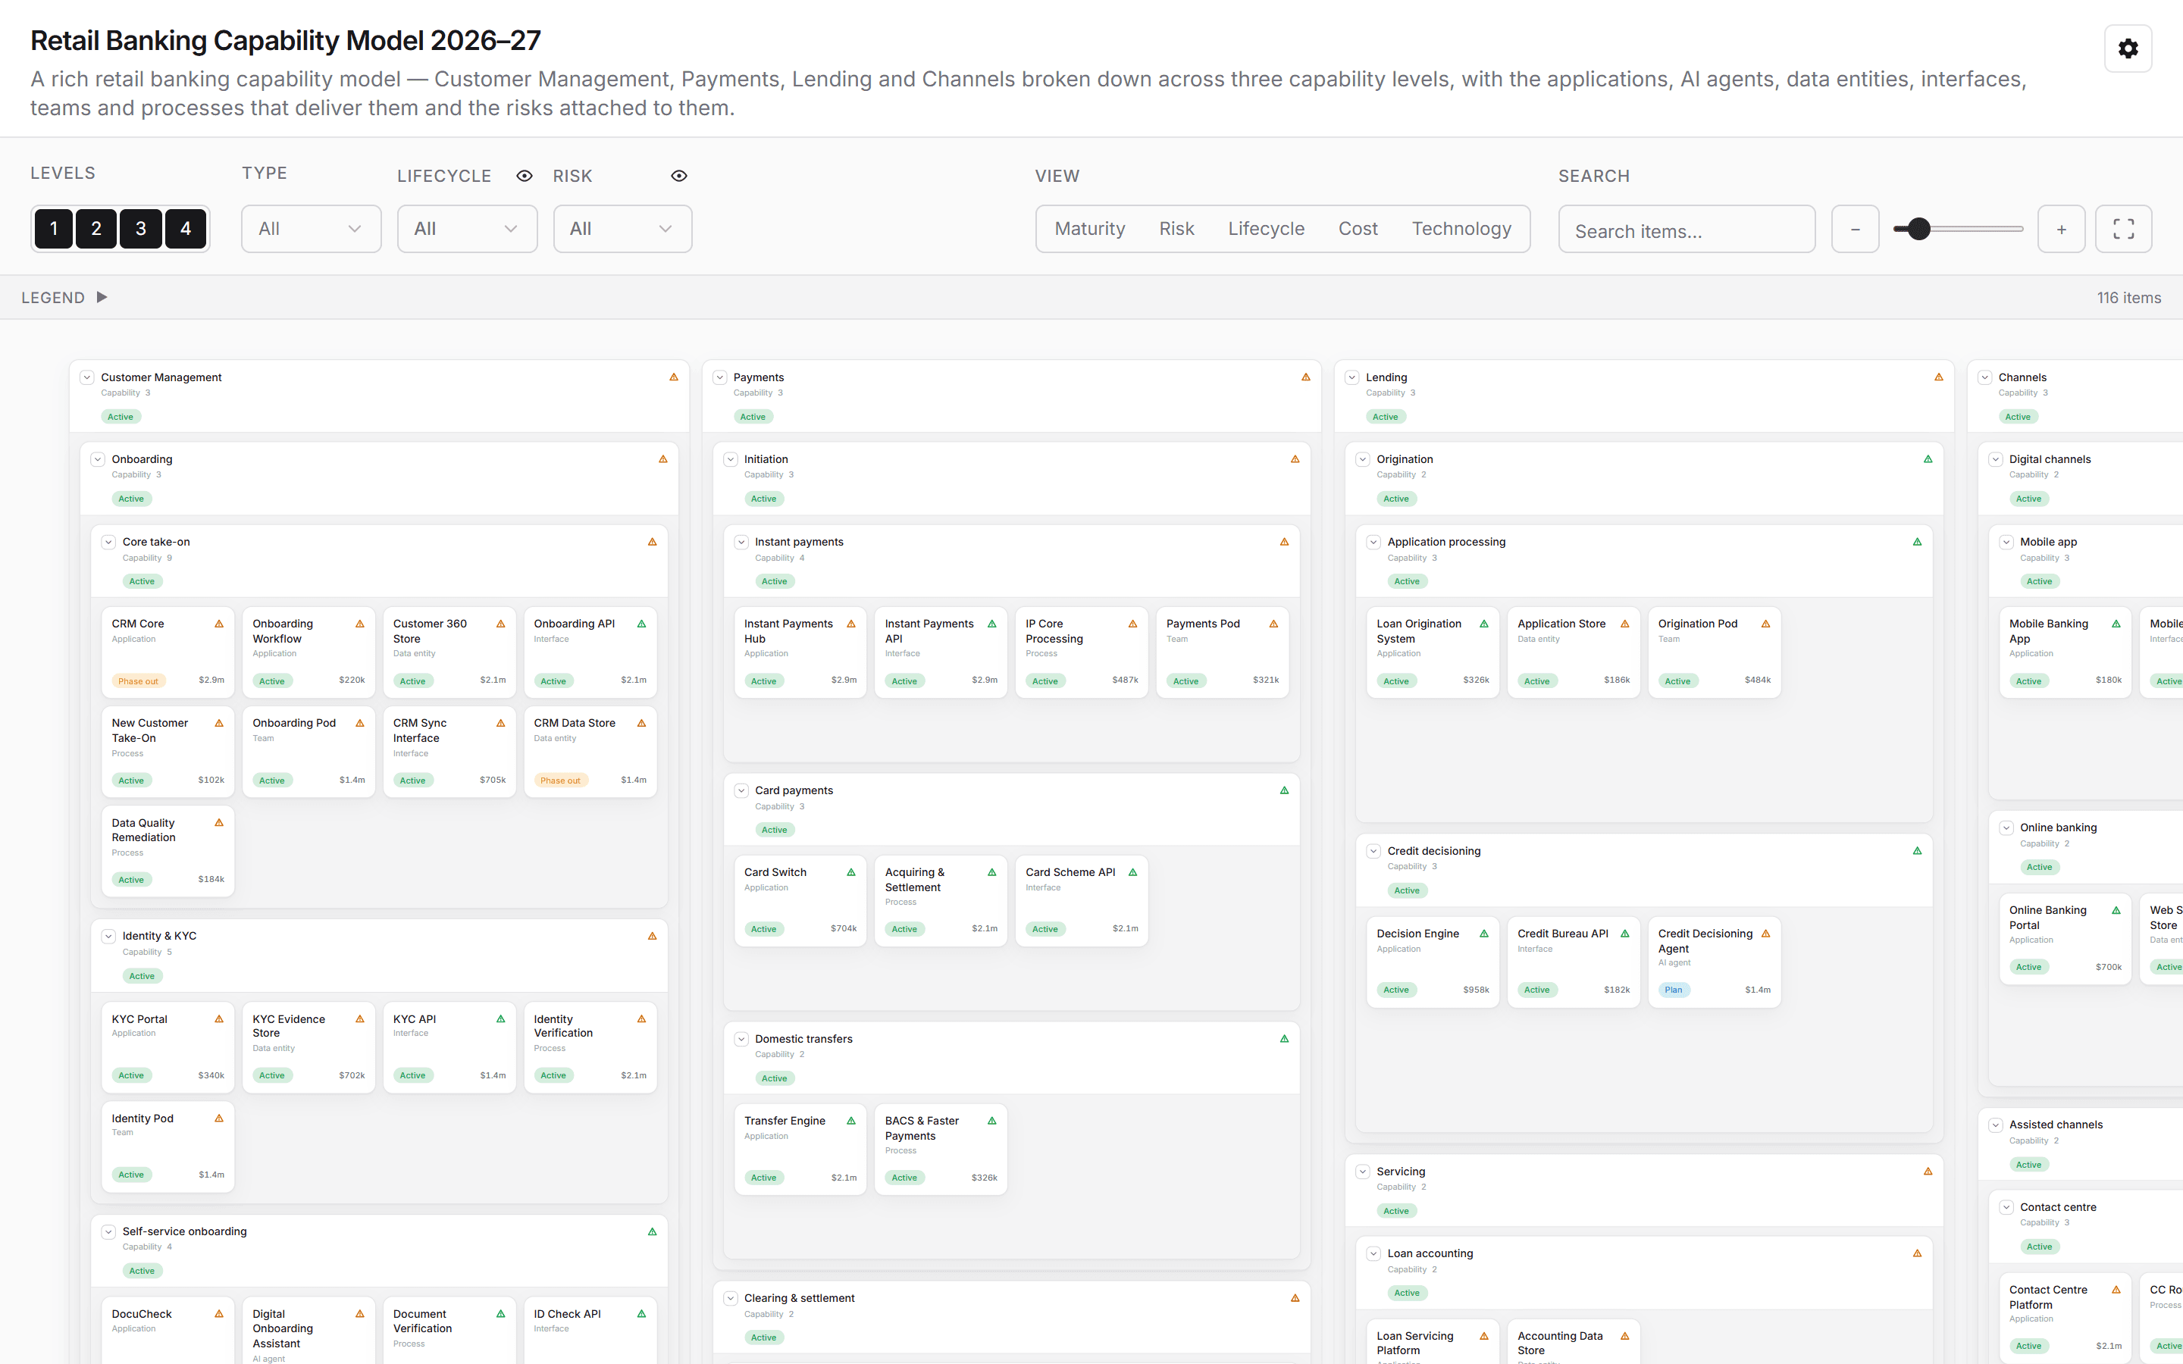Click in the Search items field
2183x1364 pixels.
(x=1686, y=230)
